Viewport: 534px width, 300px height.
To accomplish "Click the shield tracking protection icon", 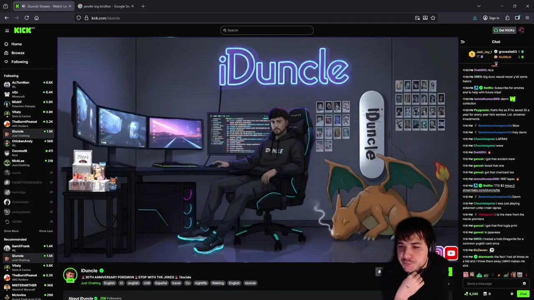I will (79, 18).
